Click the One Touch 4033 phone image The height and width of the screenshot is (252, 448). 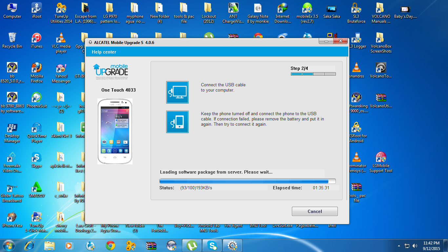click(115, 131)
